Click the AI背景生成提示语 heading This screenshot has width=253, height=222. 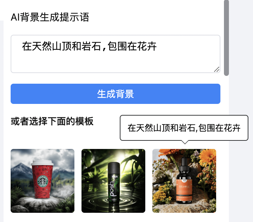[50, 17]
